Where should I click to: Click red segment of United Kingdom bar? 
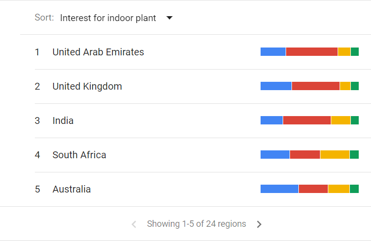(x=316, y=86)
